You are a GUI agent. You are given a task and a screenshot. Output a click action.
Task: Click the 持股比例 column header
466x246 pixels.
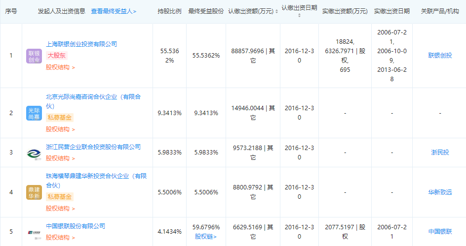[x=169, y=11]
